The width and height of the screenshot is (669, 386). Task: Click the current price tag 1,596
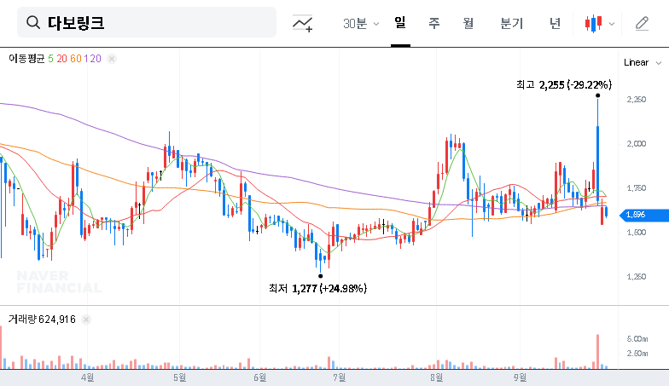[644, 215]
